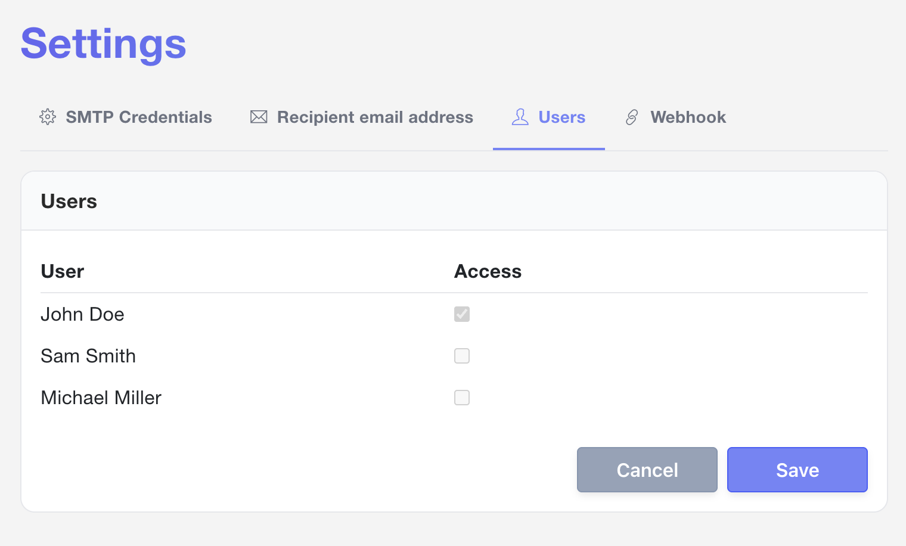The width and height of the screenshot is (906, 546).
Task: Click the chain link icon beside Webhook
Action: click(x=631, y=117)
